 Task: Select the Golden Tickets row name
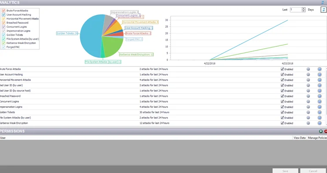point(7,112)
